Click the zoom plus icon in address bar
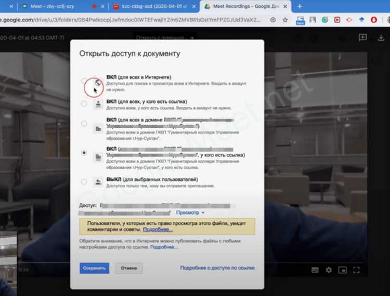The height and width of the screenshot is (296, 390). pos(273,20)
